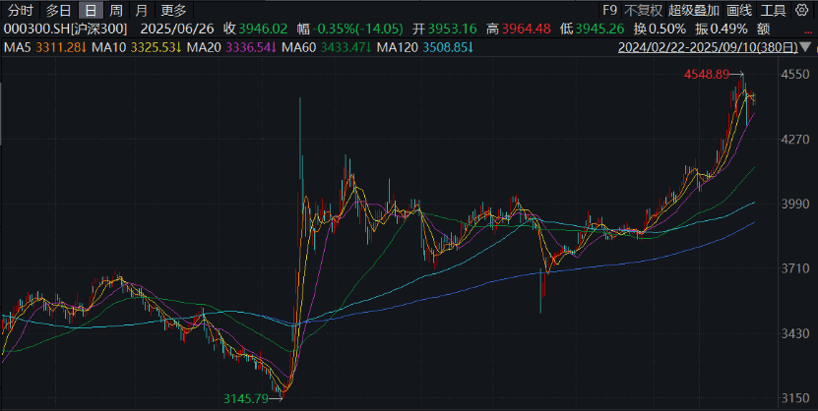This screenshot has width=818, height=411.
Task: Open the 工具 tools menu
Action: (x=774, y=11)
